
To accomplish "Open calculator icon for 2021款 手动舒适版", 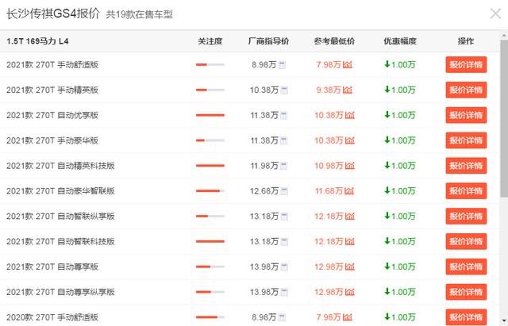I will [283, 65].
